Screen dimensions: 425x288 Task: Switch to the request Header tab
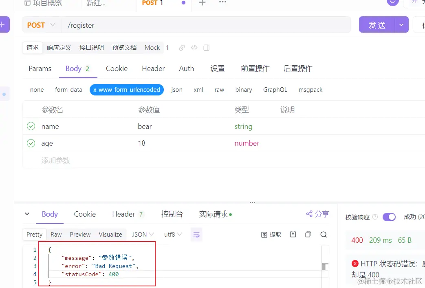pyautogui.click(x=153, y=69)
